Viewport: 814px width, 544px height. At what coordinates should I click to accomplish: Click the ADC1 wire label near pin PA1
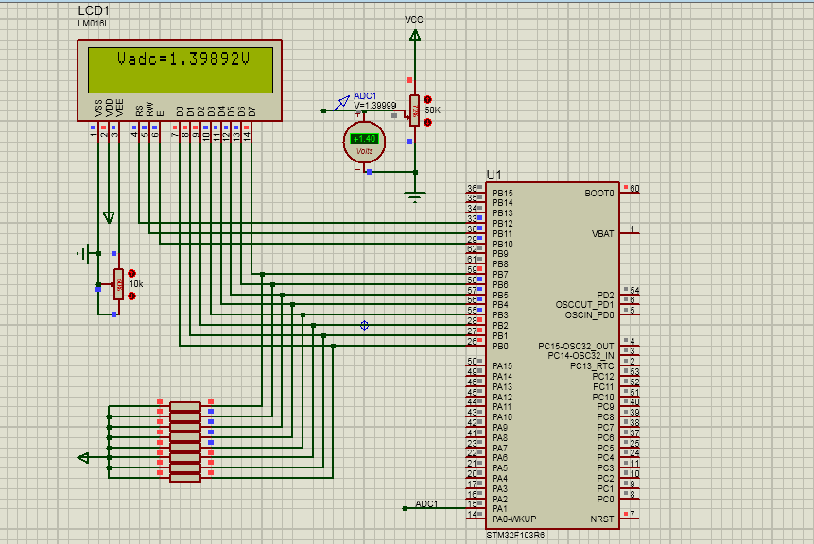(426, 503)
